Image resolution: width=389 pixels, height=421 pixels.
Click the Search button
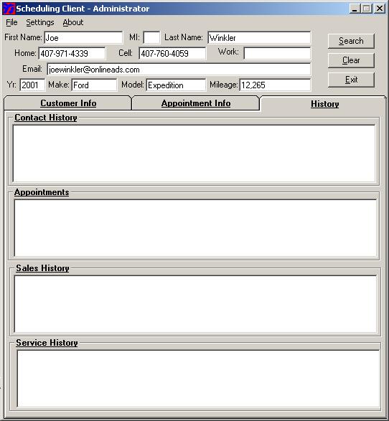(x=351, y=41)
